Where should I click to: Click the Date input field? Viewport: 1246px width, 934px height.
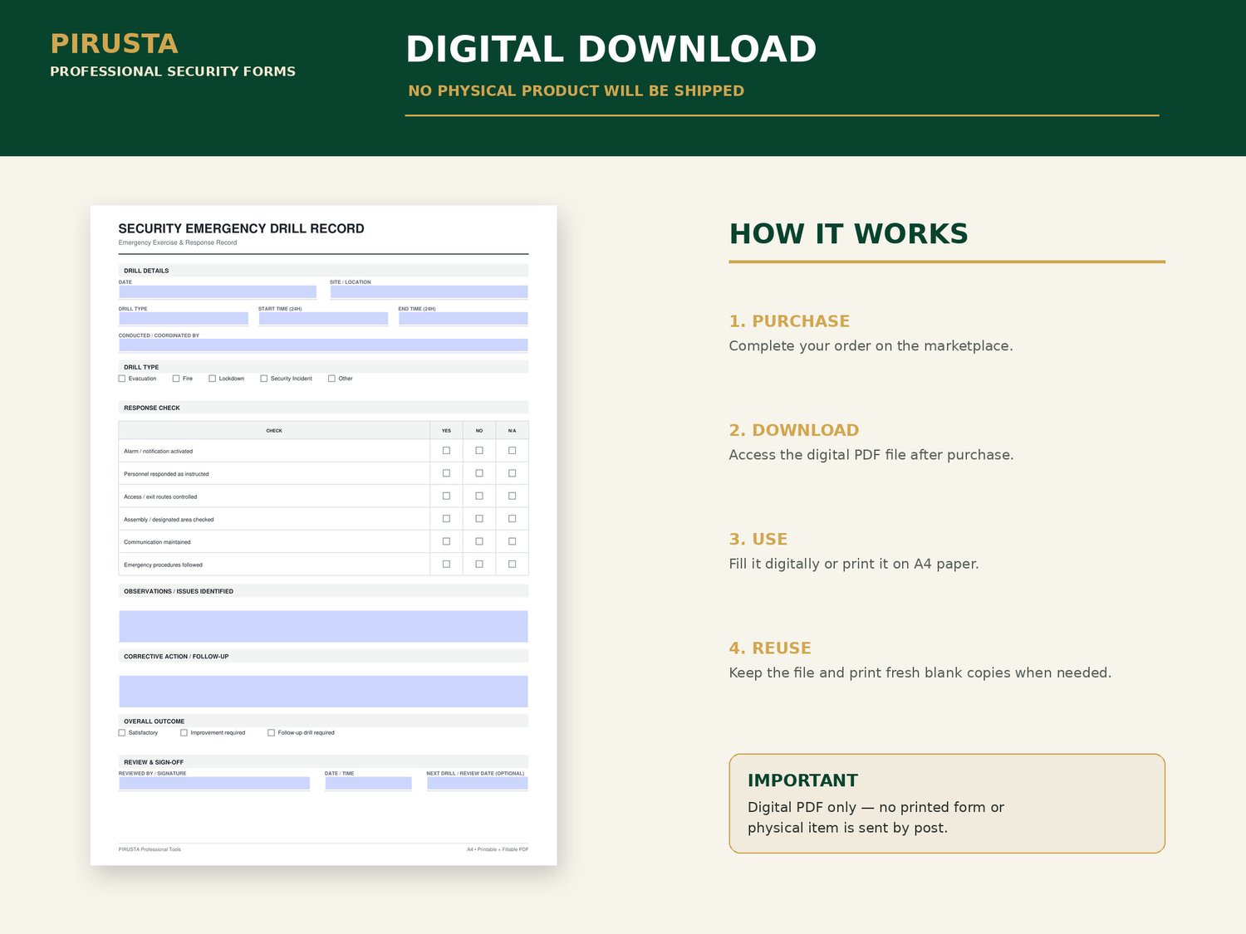[218, 292]
